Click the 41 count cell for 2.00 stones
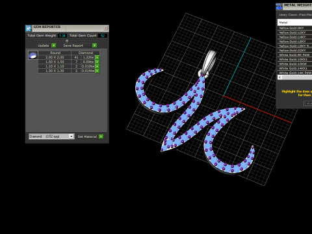312x234 pixels. click(x=76, y=57)
